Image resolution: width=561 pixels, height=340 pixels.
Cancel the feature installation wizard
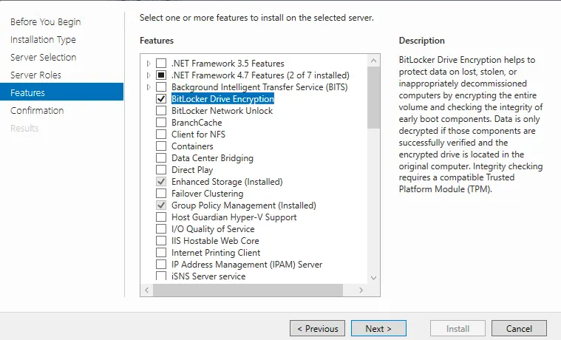point(519,328)
